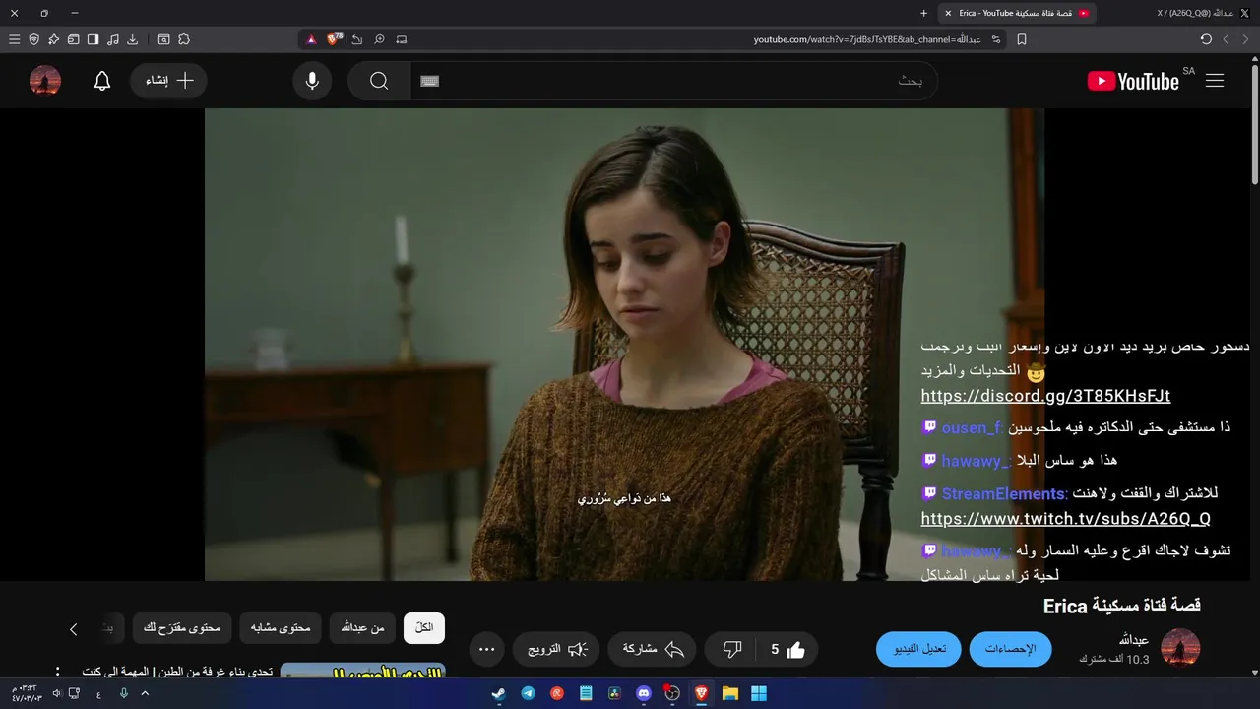Click the taskbar volume speaker icon

pyautogui.click(x=57, y=693)
